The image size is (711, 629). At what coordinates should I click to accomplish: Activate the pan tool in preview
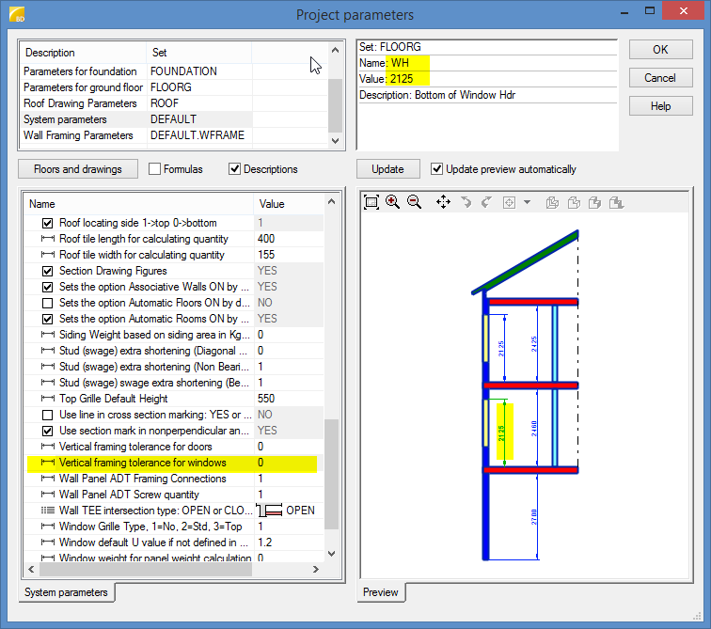(x=443, y=202)
